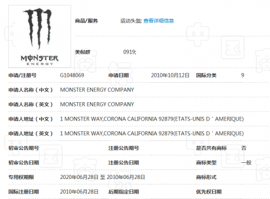Click the 后期指定日期 label
Viewport: 270px width, 199px height.
[x=124, y=191]
